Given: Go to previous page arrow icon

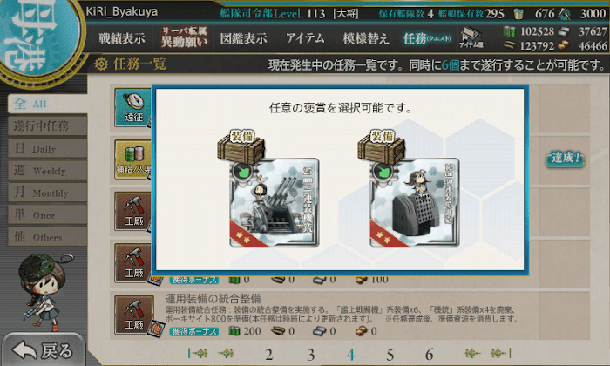Looking at the screenshot, I should (226, 353).
